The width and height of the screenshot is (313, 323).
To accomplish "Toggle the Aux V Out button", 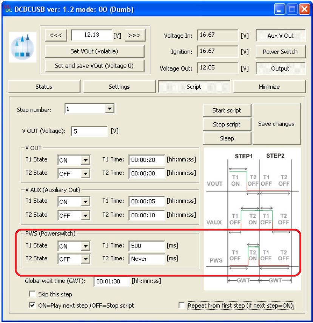I will 280,35.
